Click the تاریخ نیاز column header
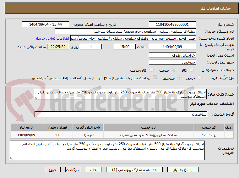The image size is (239, 178). (x=26, y=127)
